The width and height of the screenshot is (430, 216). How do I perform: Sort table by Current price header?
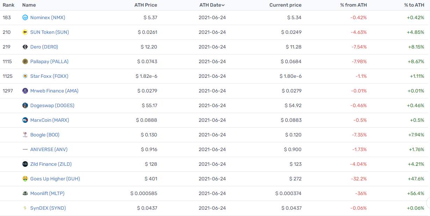pyautogui.click(x=285, y=5)
